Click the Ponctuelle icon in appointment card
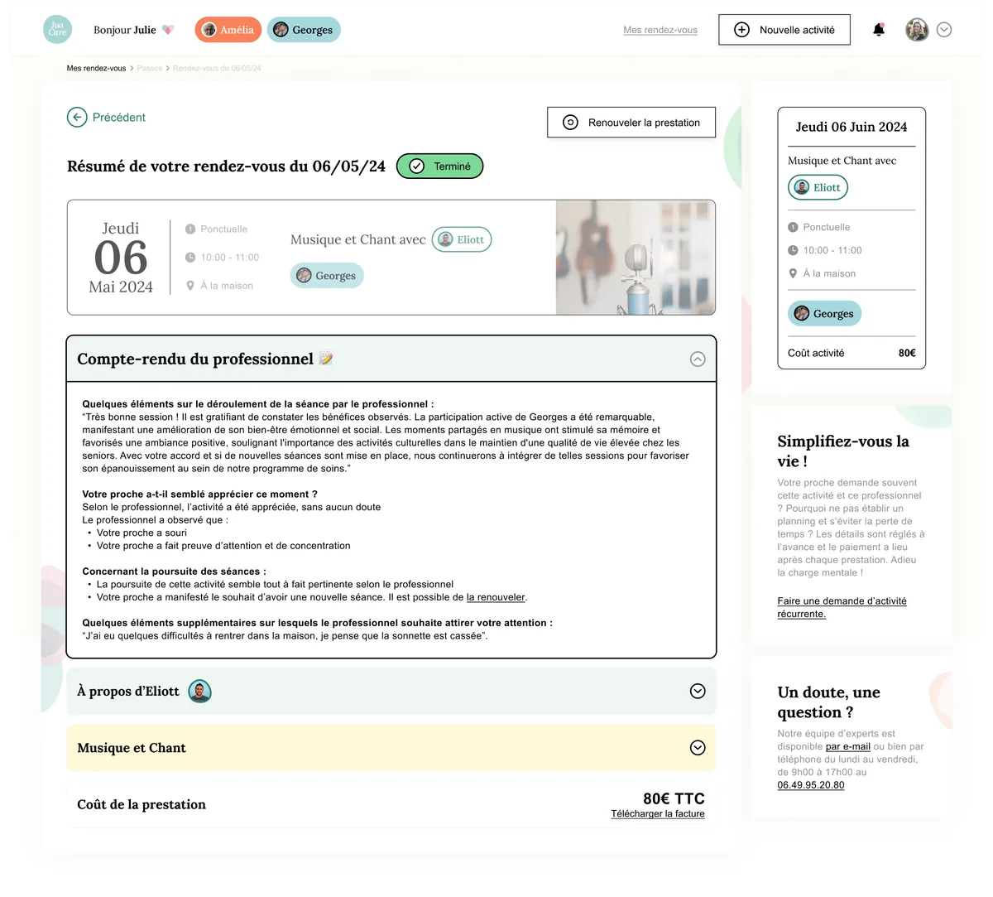993x897 pixels. click(190, 229)
